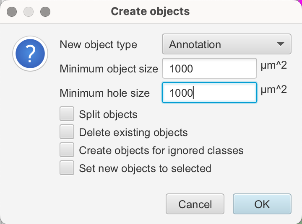The image size is (302, 224).
Task: Click the µm^2 unit beside object size
Action: tap(273, 66)
